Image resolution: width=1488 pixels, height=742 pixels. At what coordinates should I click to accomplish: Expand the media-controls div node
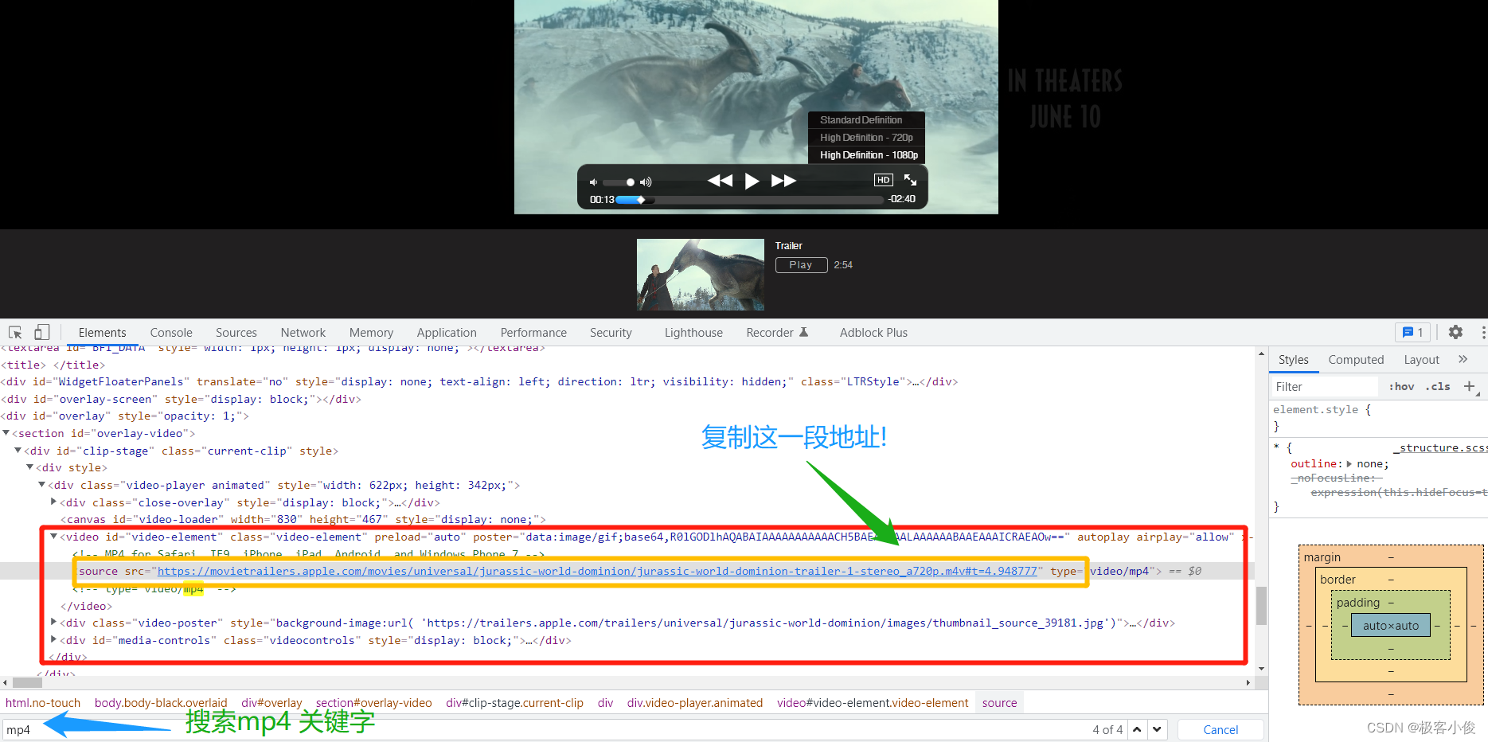tap(54, 640)
